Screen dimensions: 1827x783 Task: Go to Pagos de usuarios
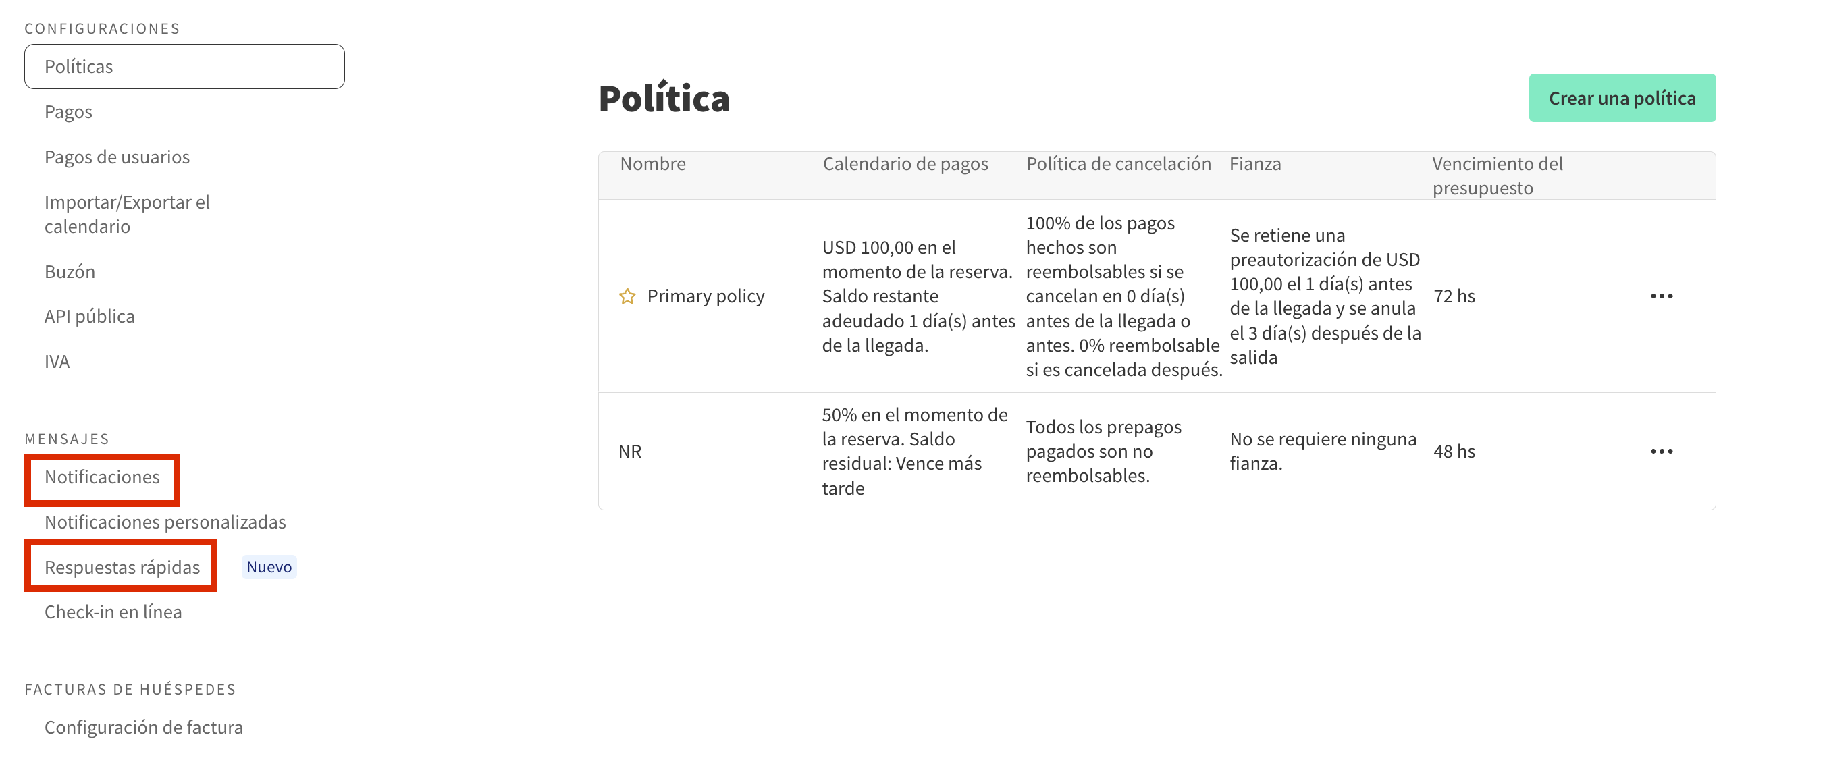point(117,157)
